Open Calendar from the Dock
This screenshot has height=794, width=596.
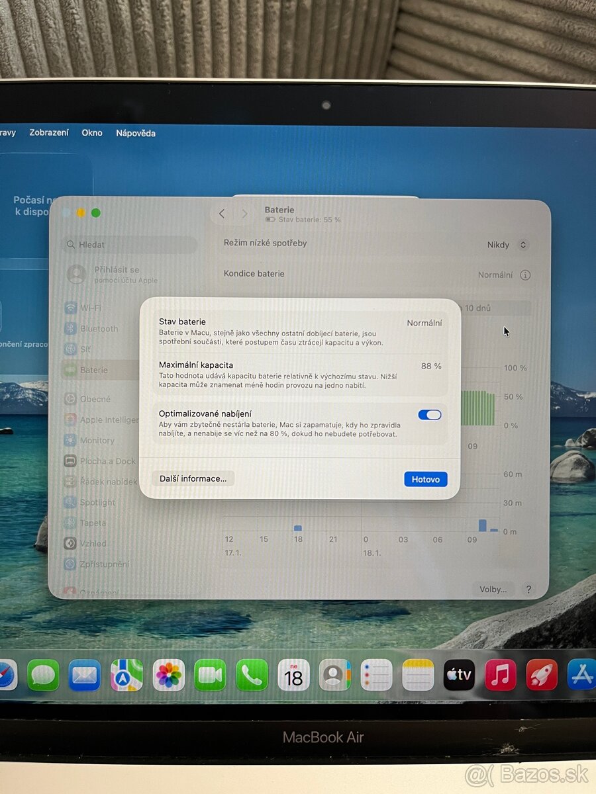[293, 674]
